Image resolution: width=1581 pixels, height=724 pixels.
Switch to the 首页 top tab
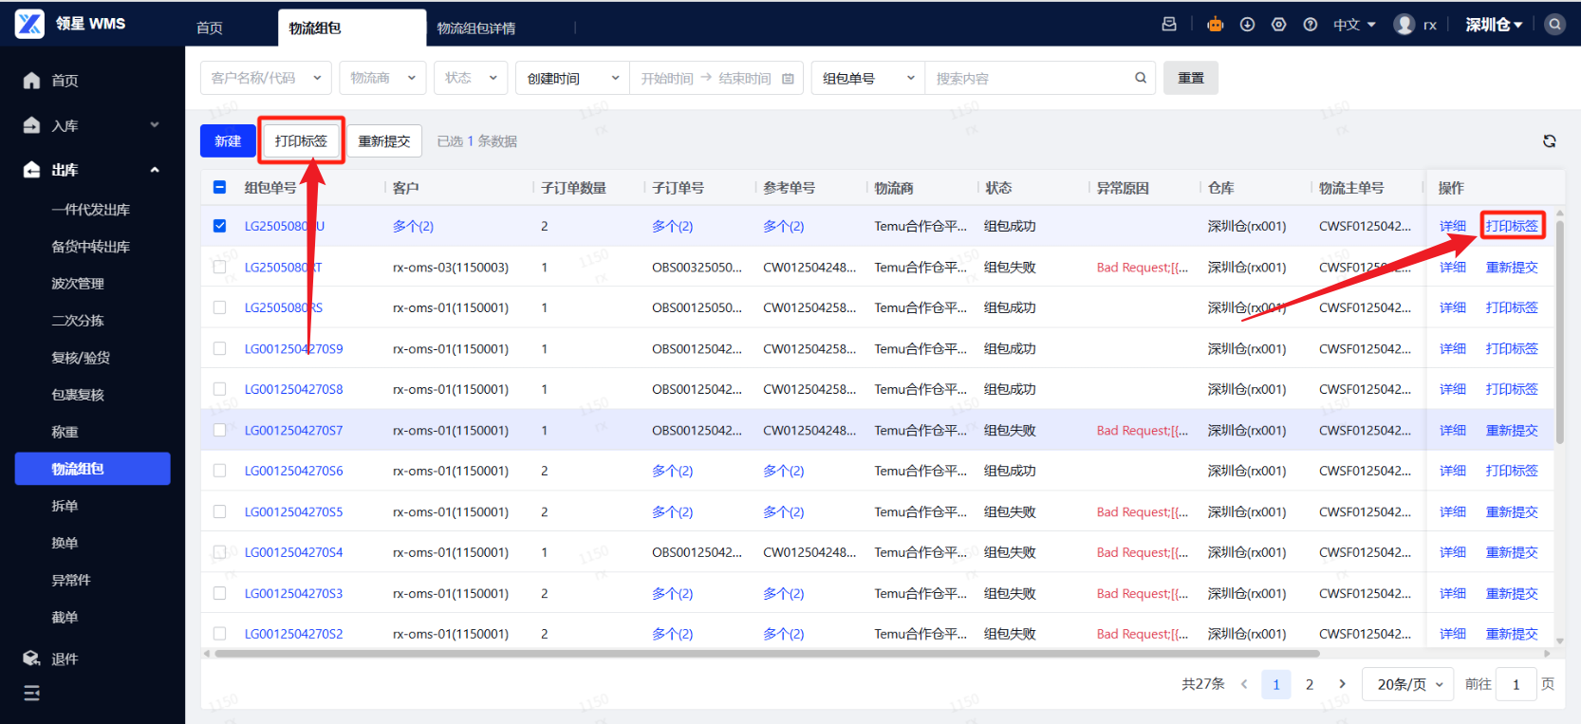[210, 28]
